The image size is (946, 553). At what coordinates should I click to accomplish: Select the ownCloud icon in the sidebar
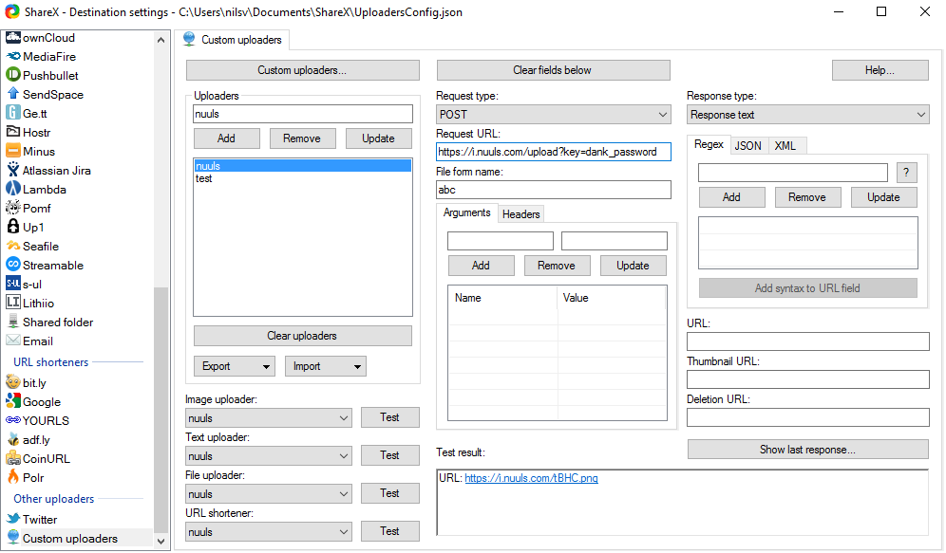click(x=12, y=37)
